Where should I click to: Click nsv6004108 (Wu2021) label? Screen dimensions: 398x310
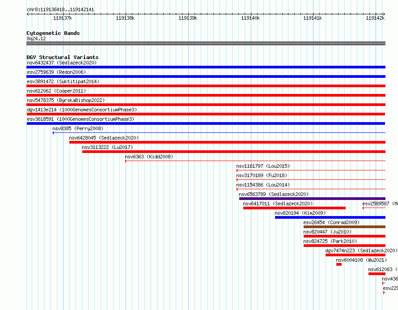(x=361, y=260)
